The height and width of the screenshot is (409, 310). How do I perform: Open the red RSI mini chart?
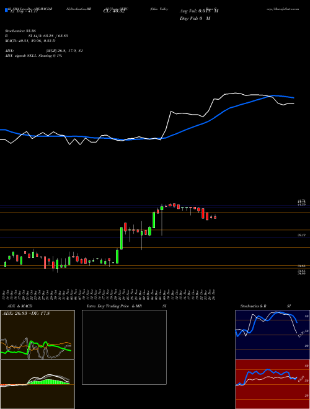tap(272, 384)
